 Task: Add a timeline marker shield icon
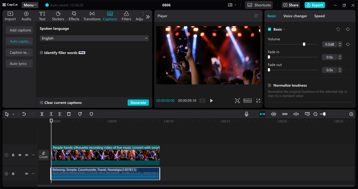(x=91, y=114)
